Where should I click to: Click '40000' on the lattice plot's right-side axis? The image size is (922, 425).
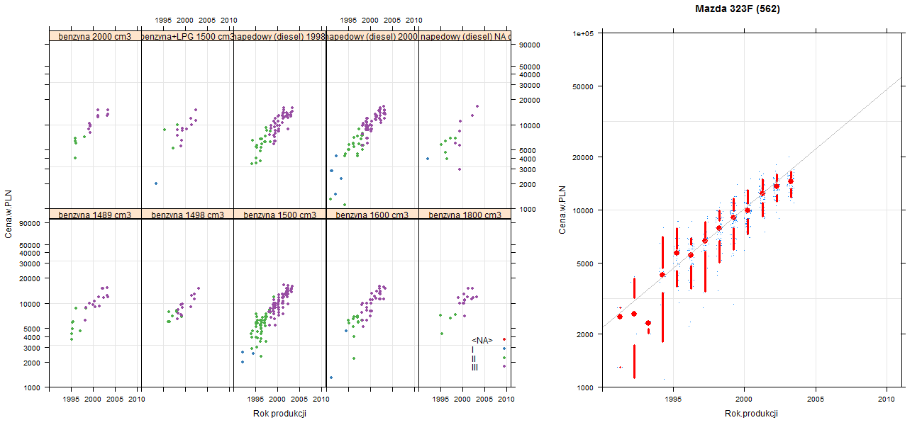(531, 75)
